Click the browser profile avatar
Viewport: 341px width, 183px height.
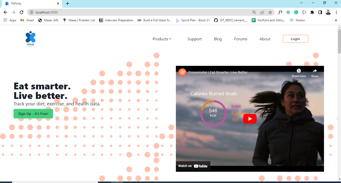coord(328,12)
